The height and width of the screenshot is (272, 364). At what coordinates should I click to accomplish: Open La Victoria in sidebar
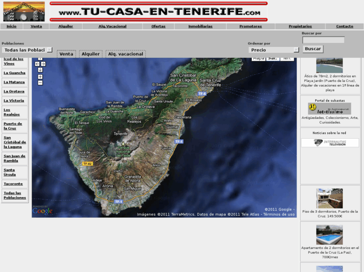click(x=14, y=100)
